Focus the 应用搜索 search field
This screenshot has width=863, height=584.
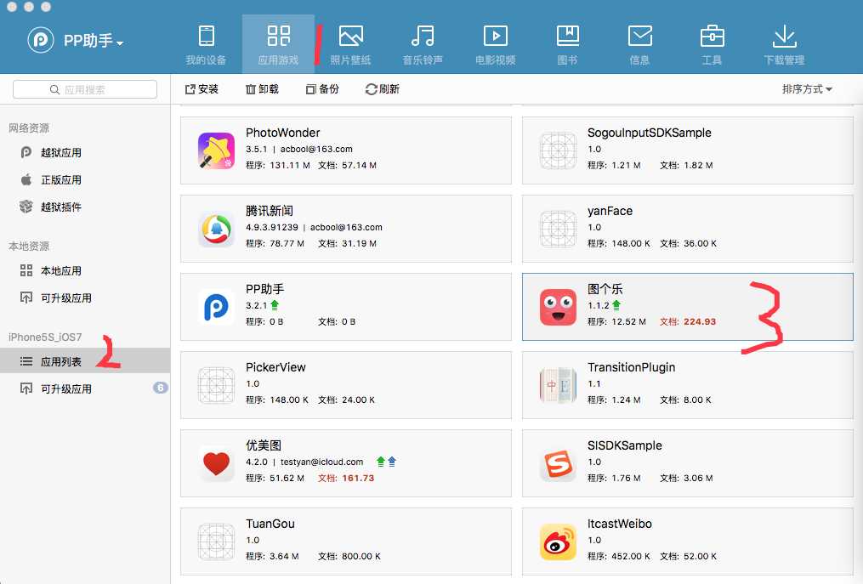point(85,89)
